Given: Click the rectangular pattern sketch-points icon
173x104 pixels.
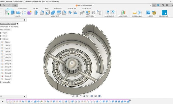Looking at the screenshot, I should [24, 12].
